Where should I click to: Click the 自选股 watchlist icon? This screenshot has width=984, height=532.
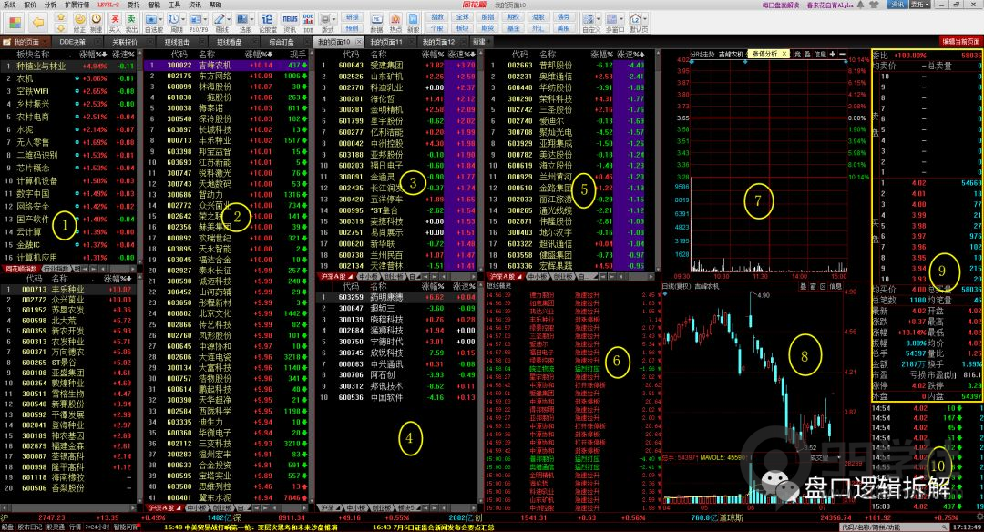pos(153,20)
